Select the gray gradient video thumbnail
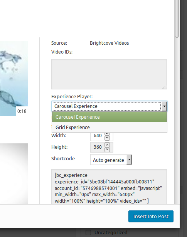 point(14,174)
